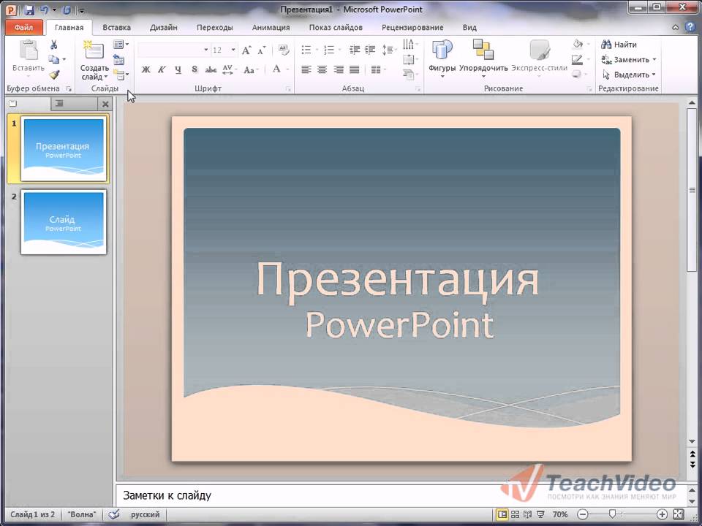Switch to the Дизайн tab
Viewport: 702px width, 526px height.
tap(163, 27)
